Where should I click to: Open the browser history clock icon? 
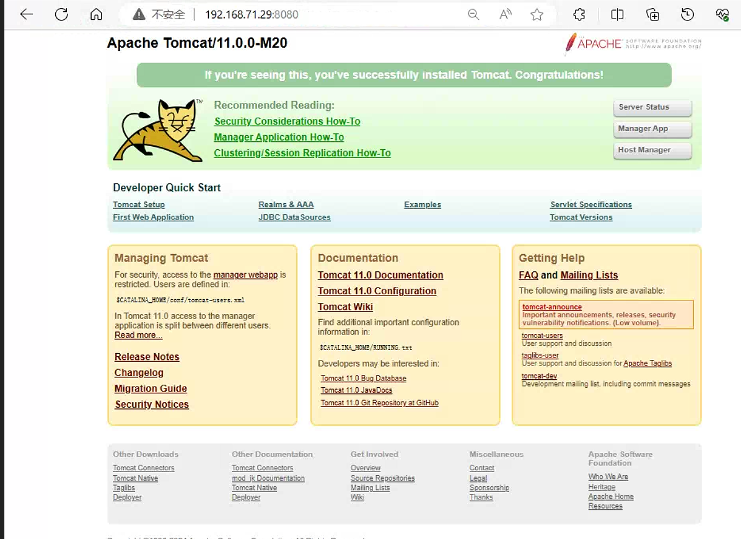[x=688, y=15]
